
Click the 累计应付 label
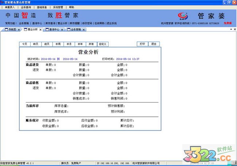click(x=127, y=120)
